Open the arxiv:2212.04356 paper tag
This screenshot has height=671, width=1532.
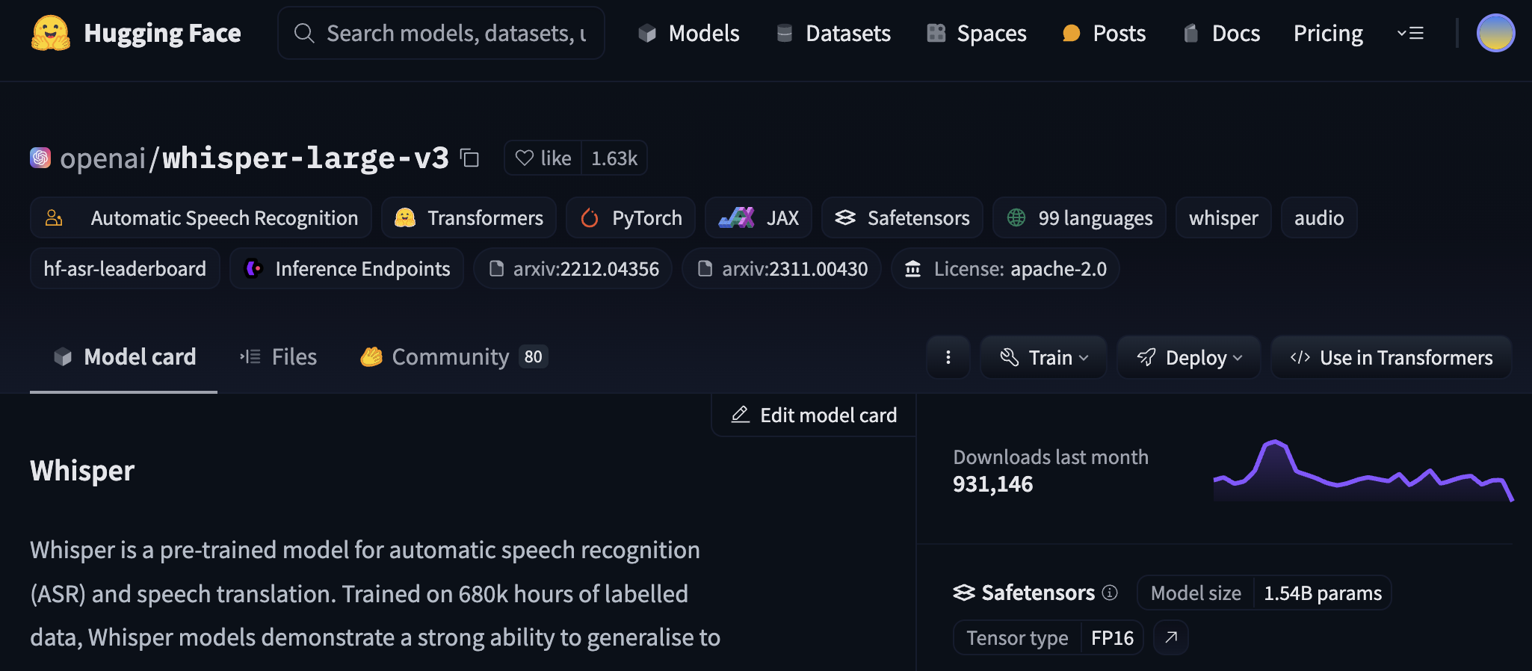click(572, 268)
